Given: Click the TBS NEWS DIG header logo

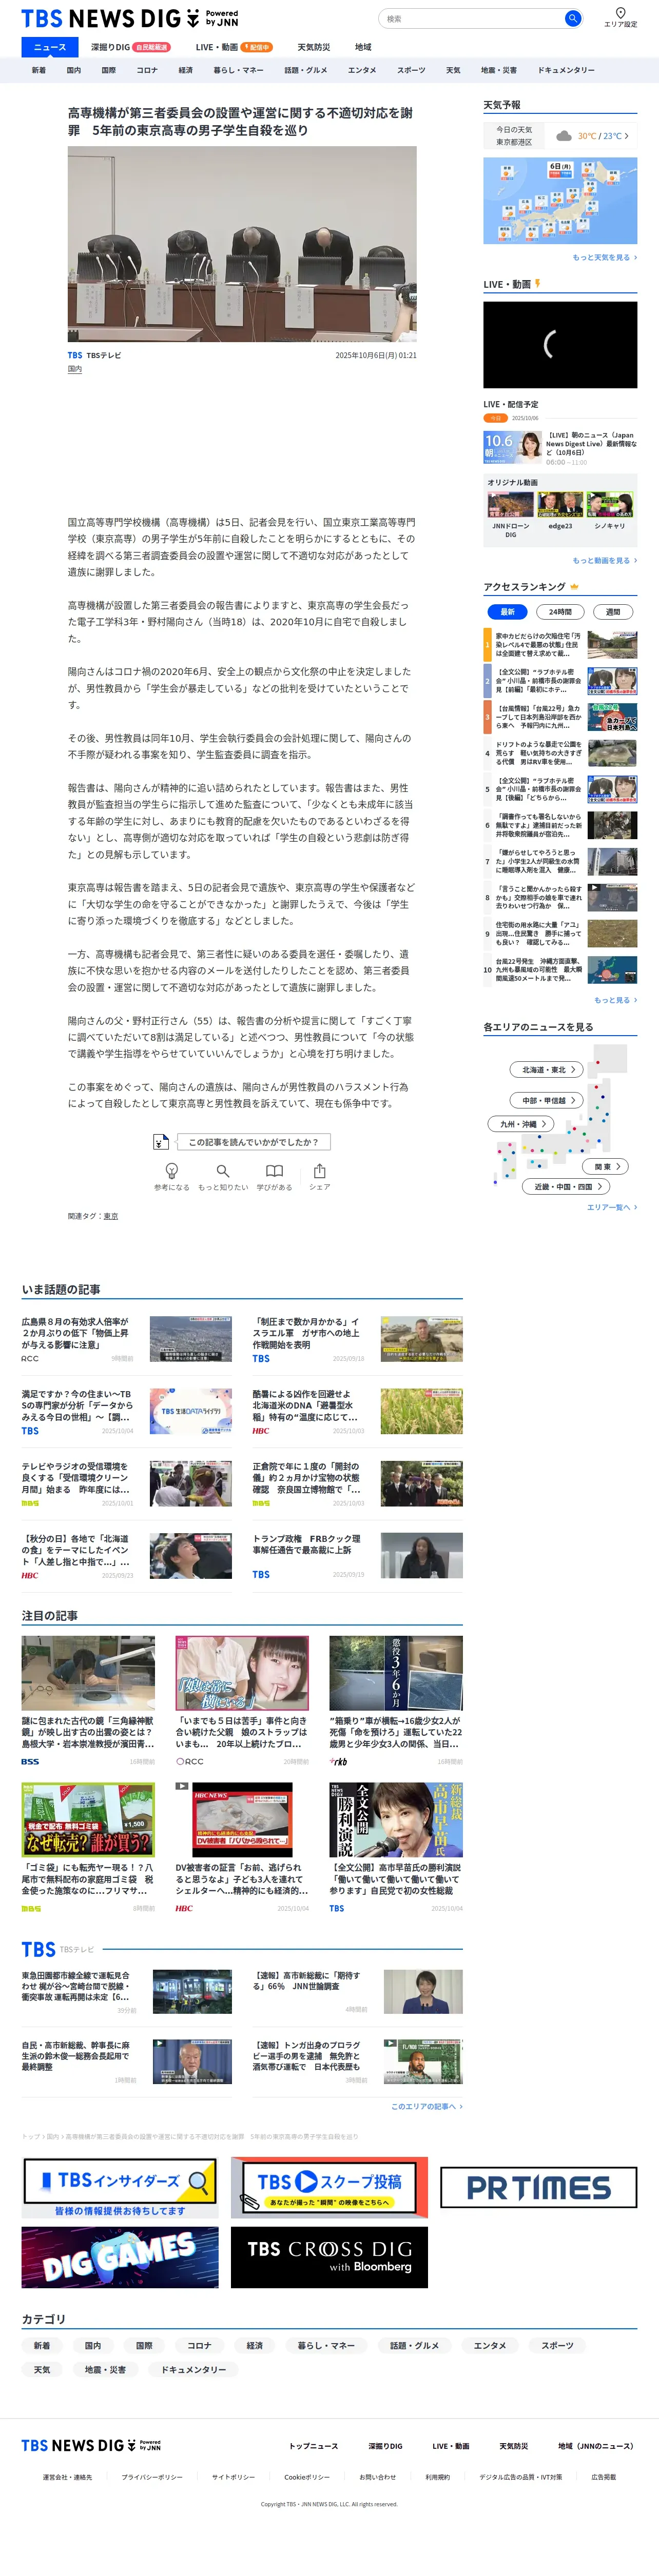Looking at the screenshot, I should pos(130,19).
